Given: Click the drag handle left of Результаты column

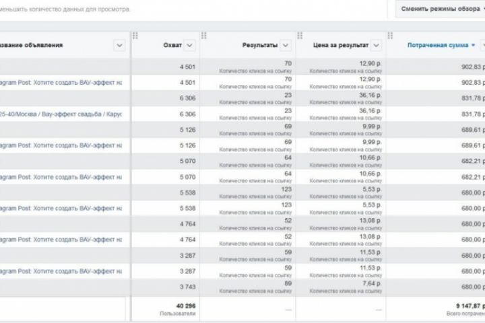Looking at the screenshot, I should 204,35.
